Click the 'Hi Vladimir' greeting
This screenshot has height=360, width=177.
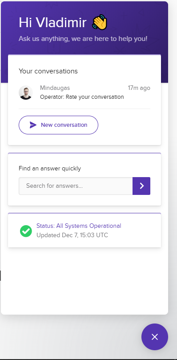(52, 23)
